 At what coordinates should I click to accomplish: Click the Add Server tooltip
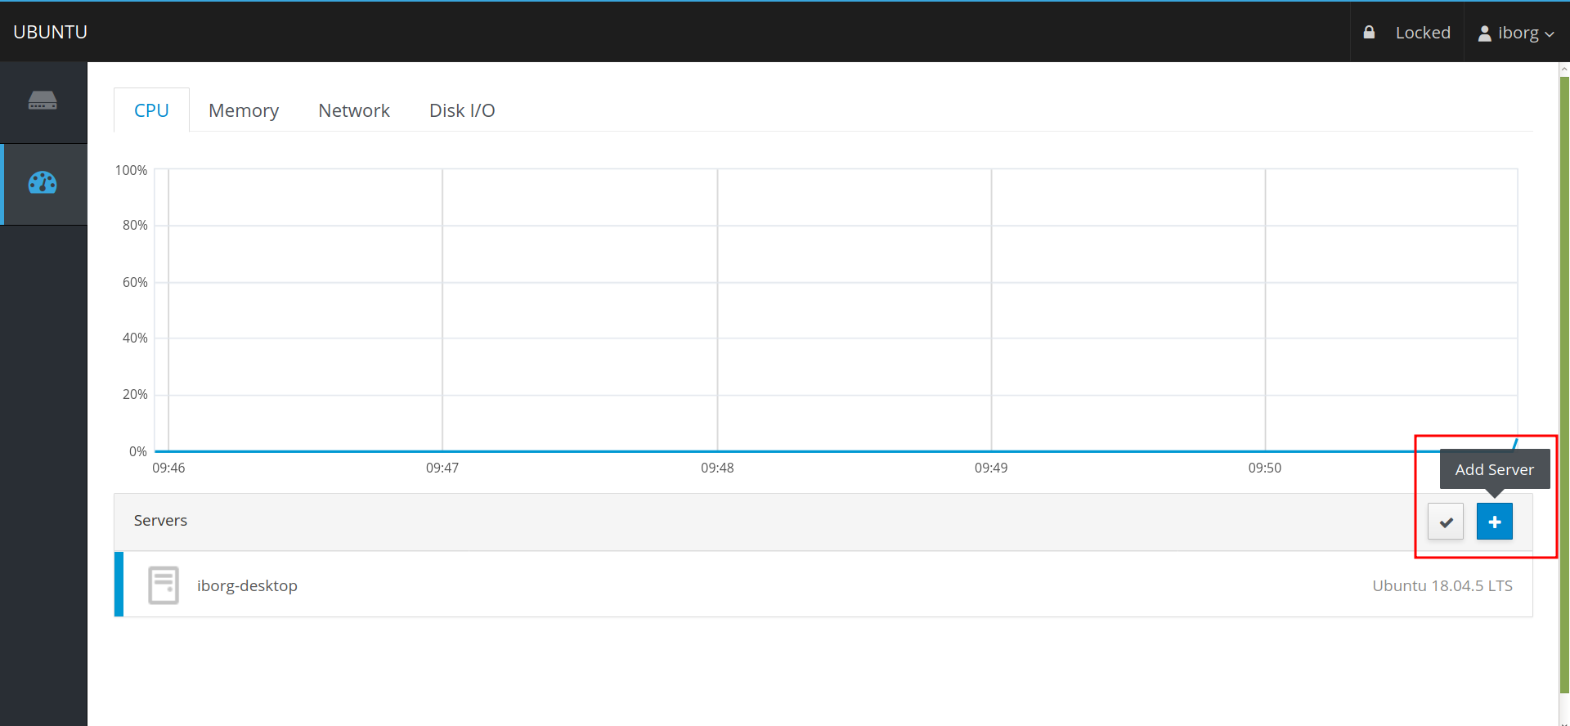tap(1494, 469)
